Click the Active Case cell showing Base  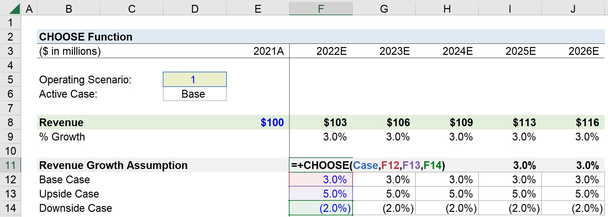195,94
